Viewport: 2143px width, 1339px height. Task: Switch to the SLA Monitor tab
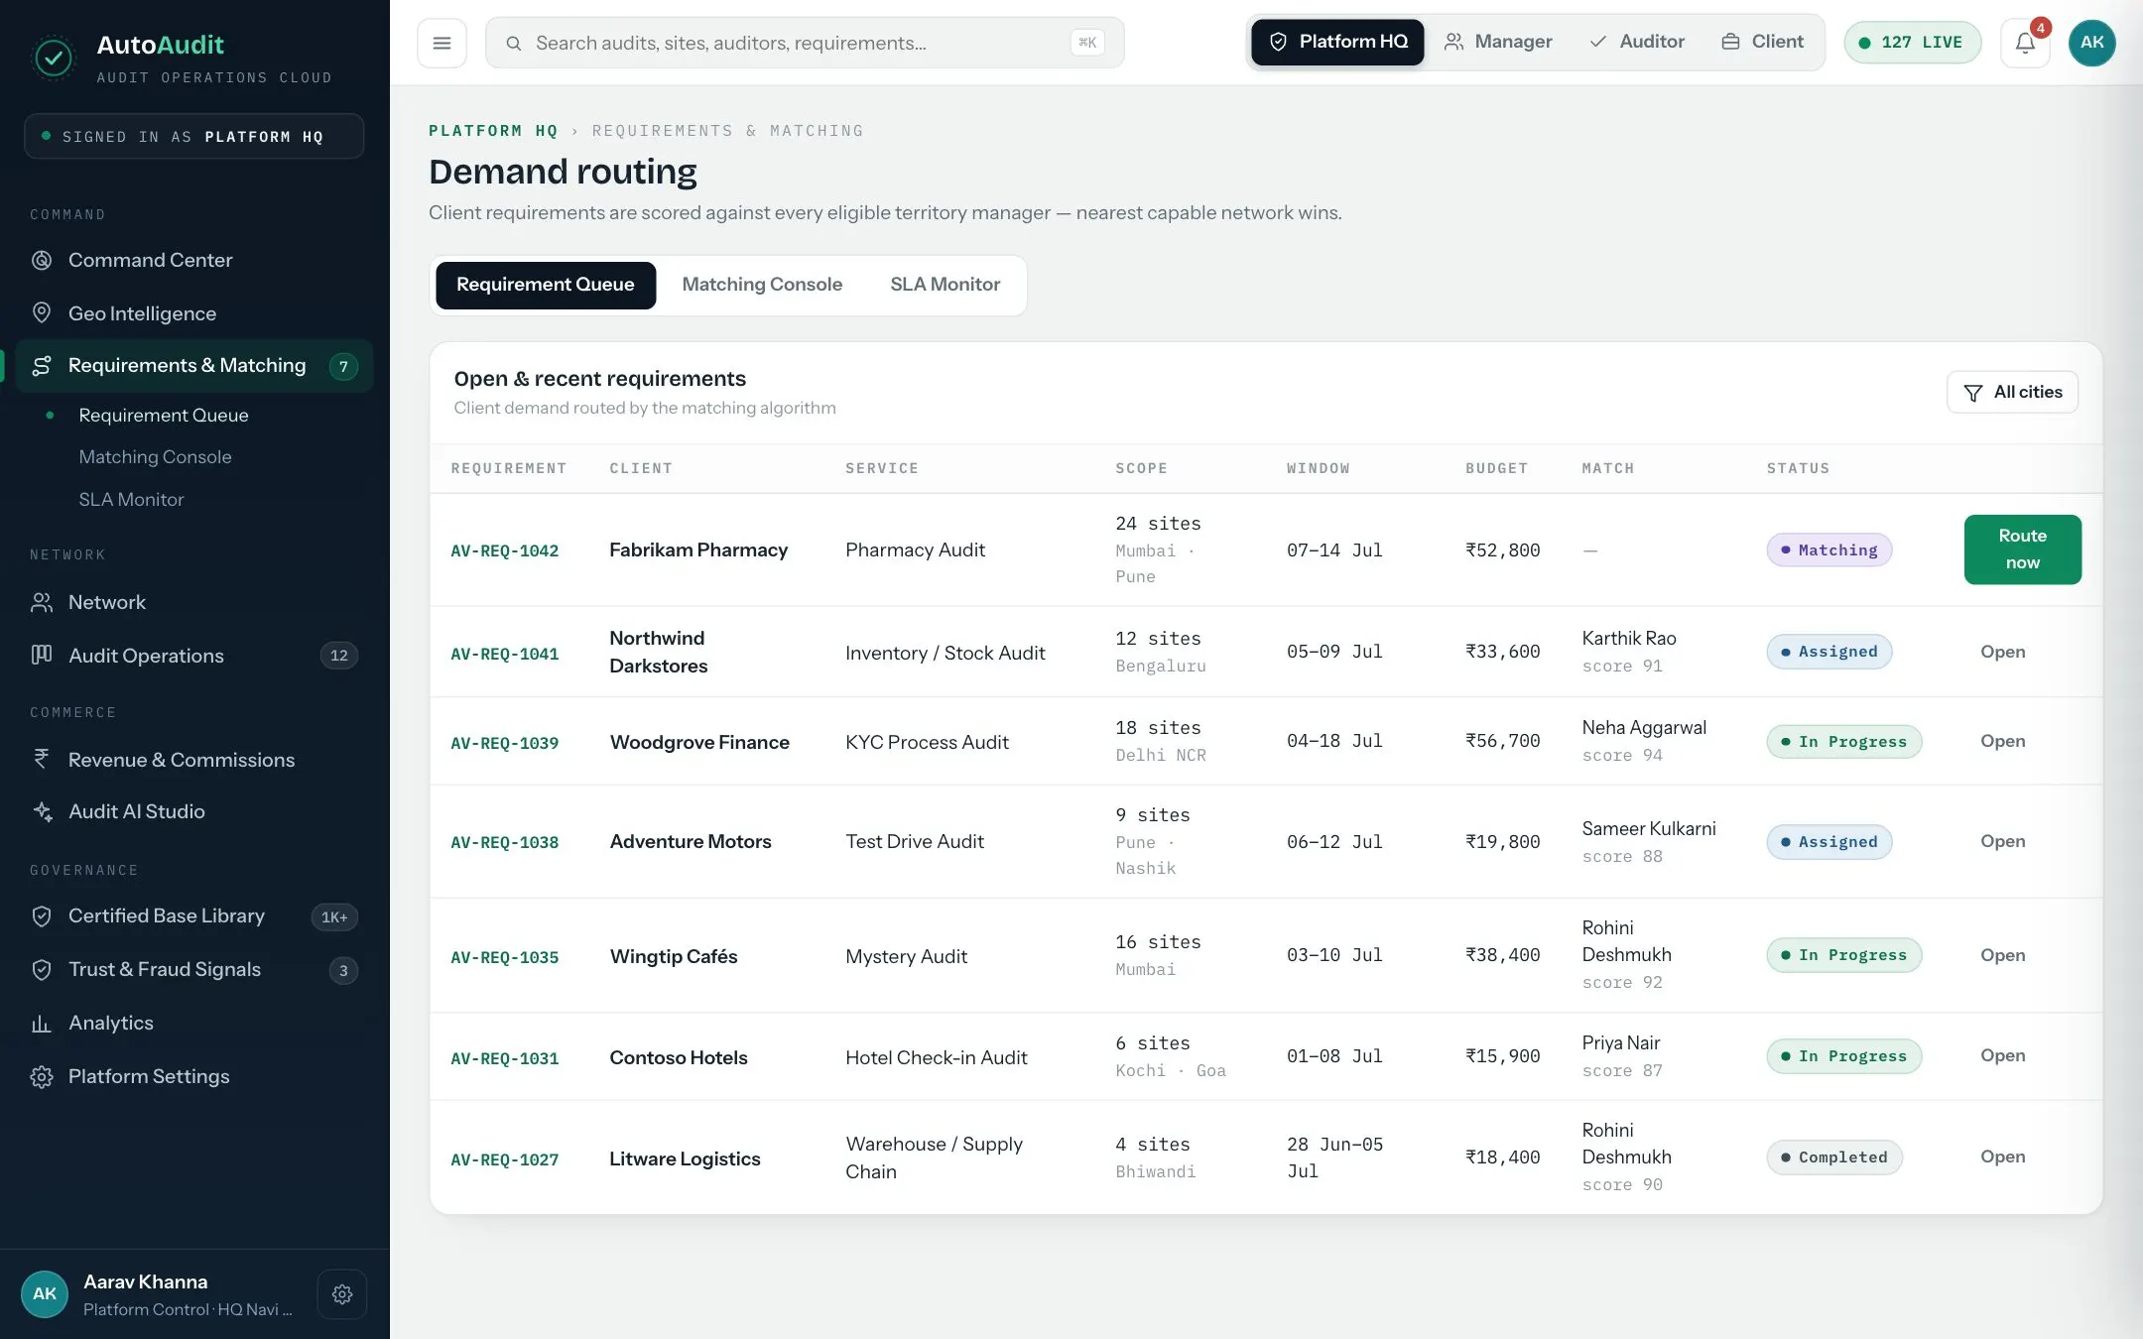coord(945,285)
